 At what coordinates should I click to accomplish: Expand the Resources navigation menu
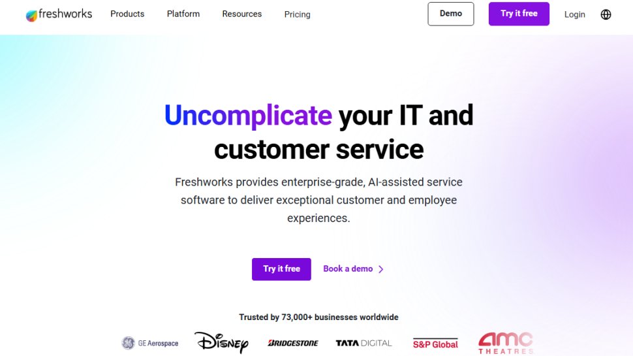pyautogui.click(x=241, y=14)
